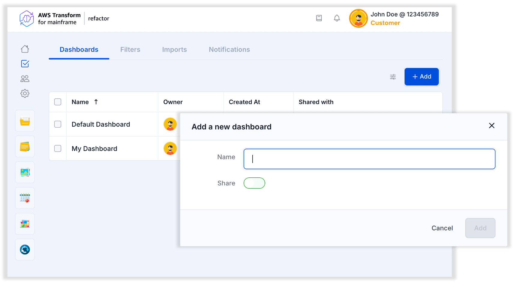Open the users icon in sidebar
519x284 pixels.
coord(25,79)
